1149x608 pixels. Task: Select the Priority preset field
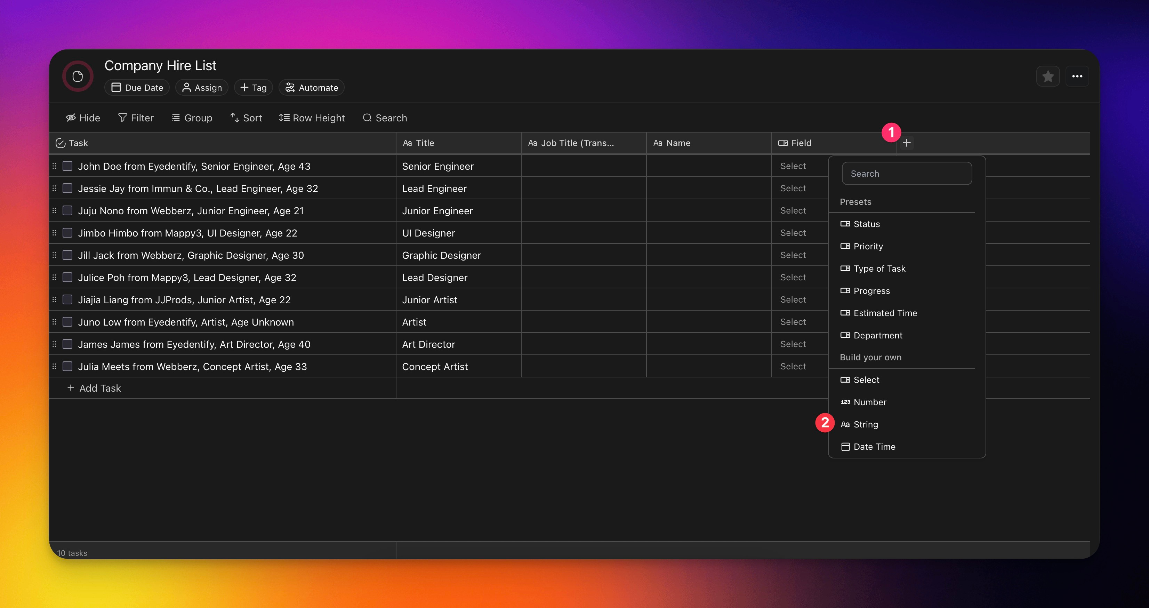[x=868, y=246]
